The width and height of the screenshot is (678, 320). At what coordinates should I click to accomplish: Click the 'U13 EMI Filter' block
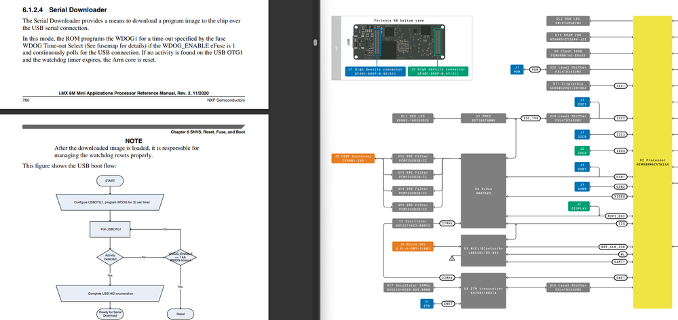(x=413, y=174)
